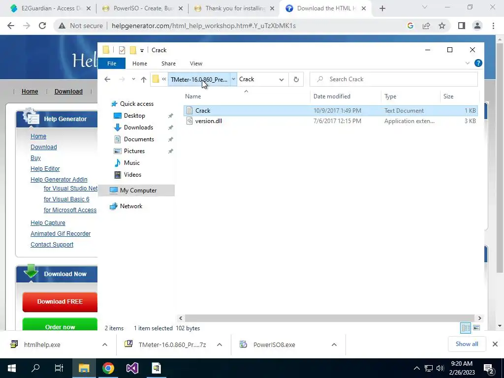Open Windows Start menu
The image size is (504, 378).
tap(12, 368)
